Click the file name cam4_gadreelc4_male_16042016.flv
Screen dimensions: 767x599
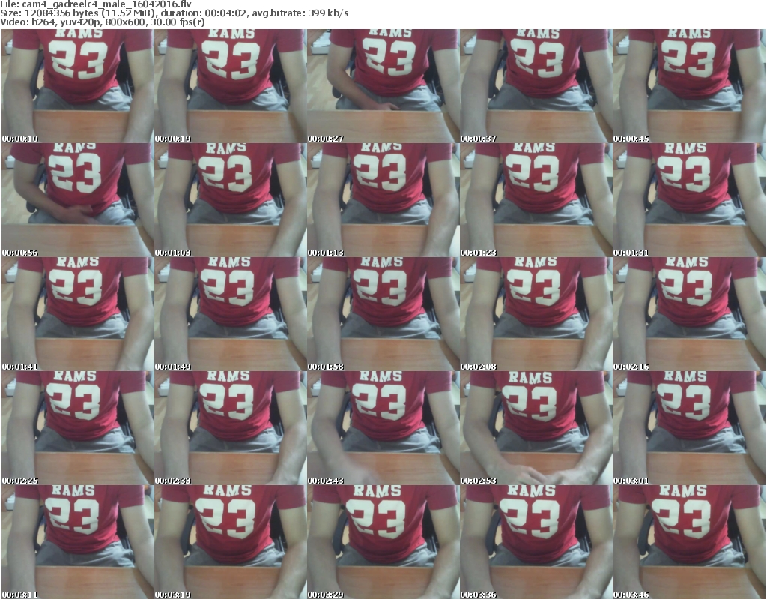106,4
